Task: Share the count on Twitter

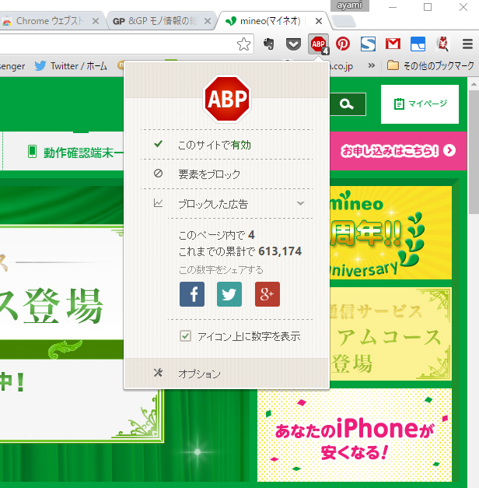Action: click(229, 294)
